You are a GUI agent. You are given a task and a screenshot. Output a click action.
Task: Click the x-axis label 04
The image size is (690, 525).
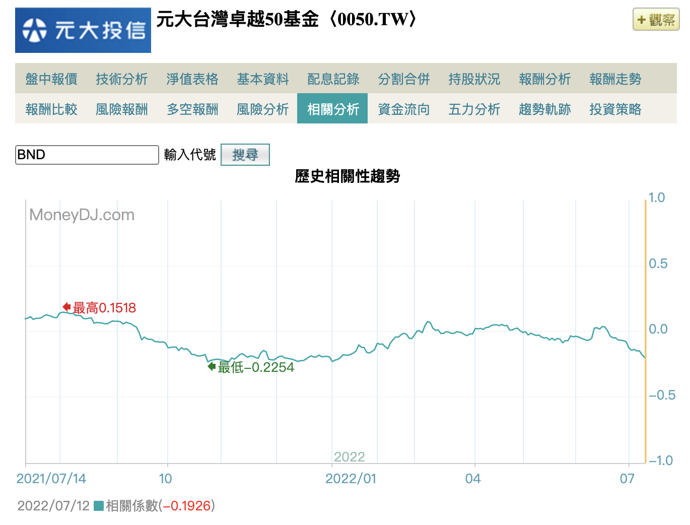[x=473, y=478]
